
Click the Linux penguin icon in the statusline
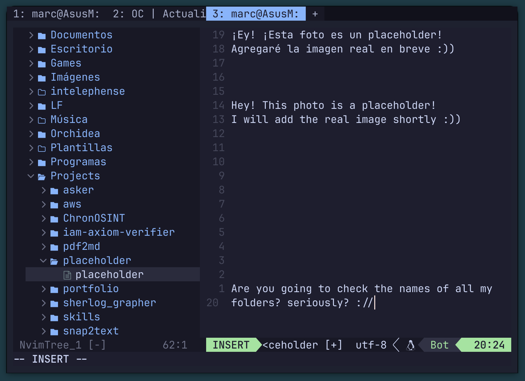pyautogui.click(x=410, y=345)
